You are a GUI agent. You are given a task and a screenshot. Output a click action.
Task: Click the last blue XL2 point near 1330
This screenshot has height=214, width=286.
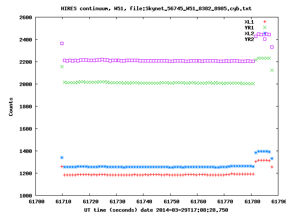click(x=272, y=159)
